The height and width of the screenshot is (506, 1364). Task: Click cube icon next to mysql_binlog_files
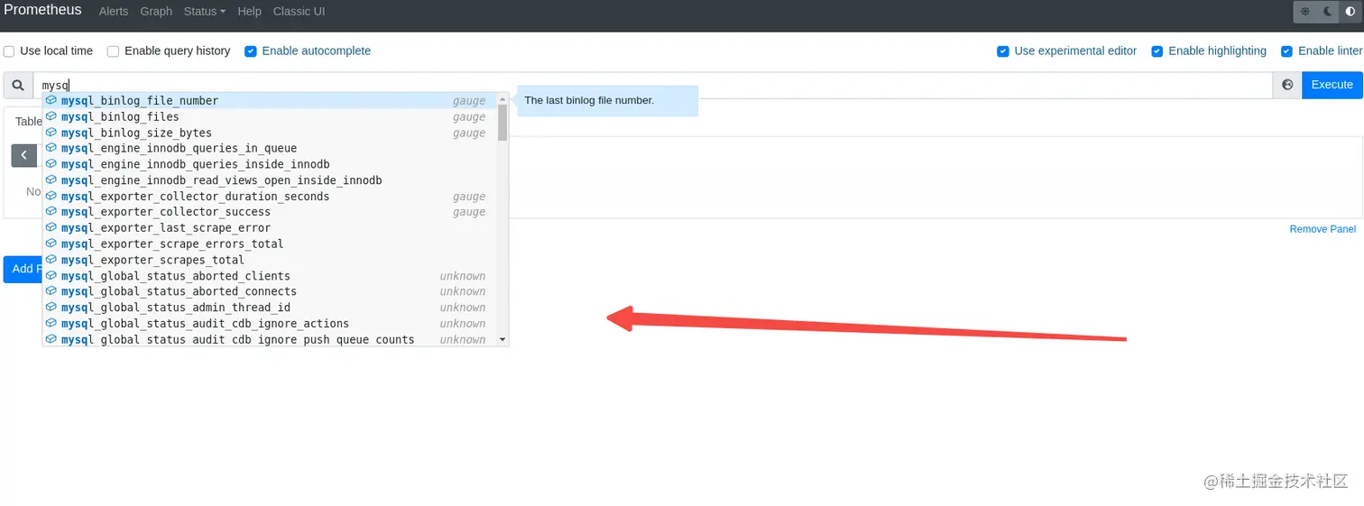pos(51,116)
